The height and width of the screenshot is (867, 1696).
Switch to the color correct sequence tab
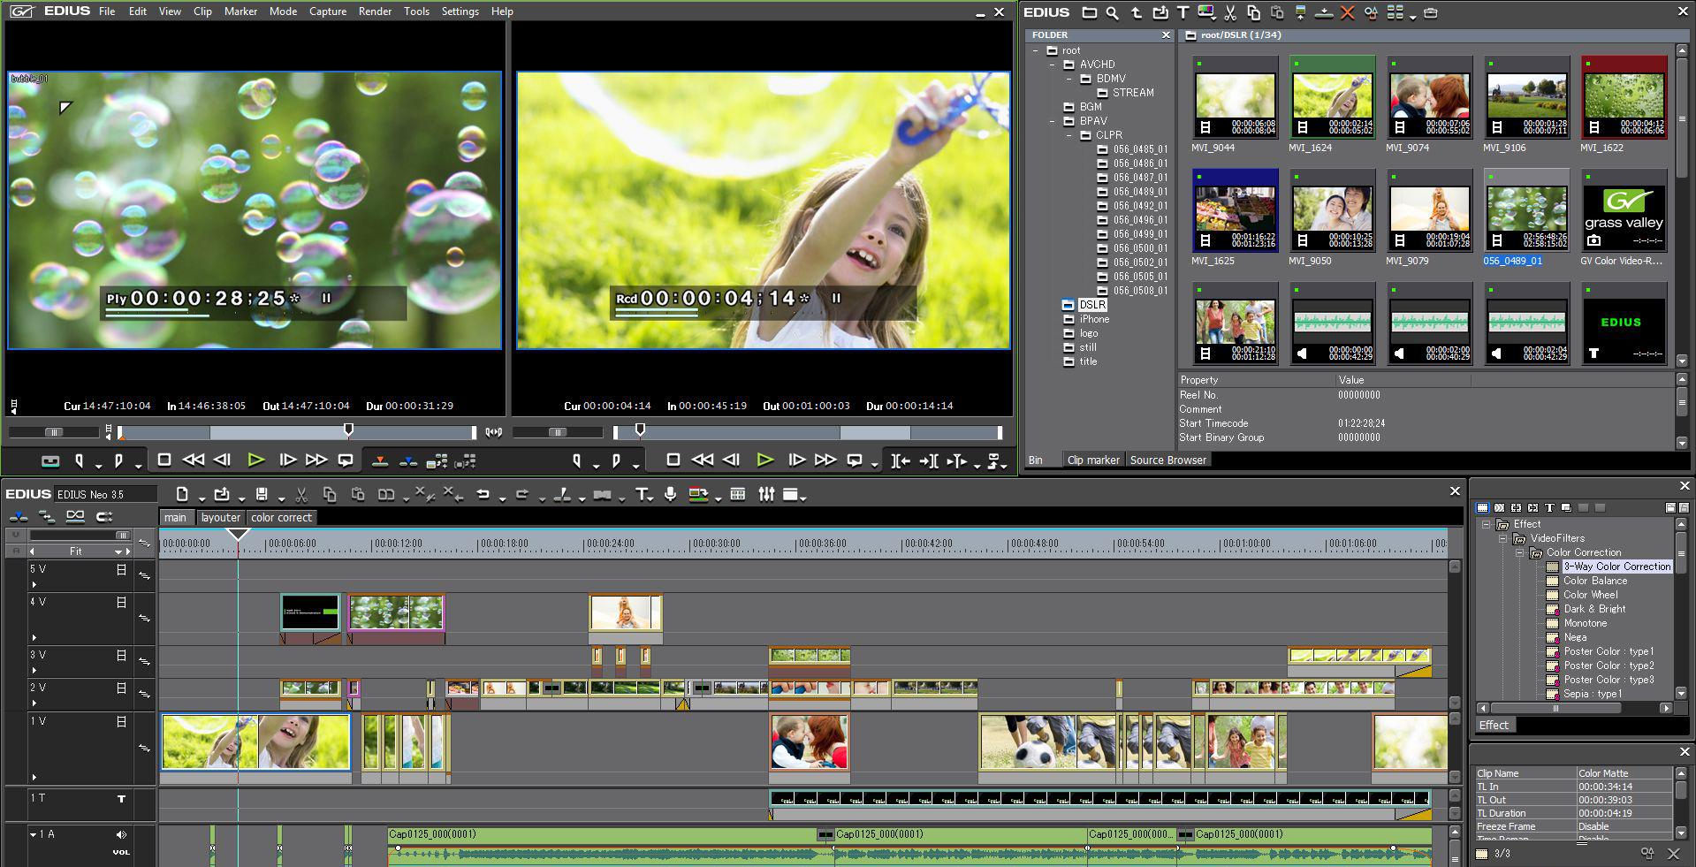point(281,518)
